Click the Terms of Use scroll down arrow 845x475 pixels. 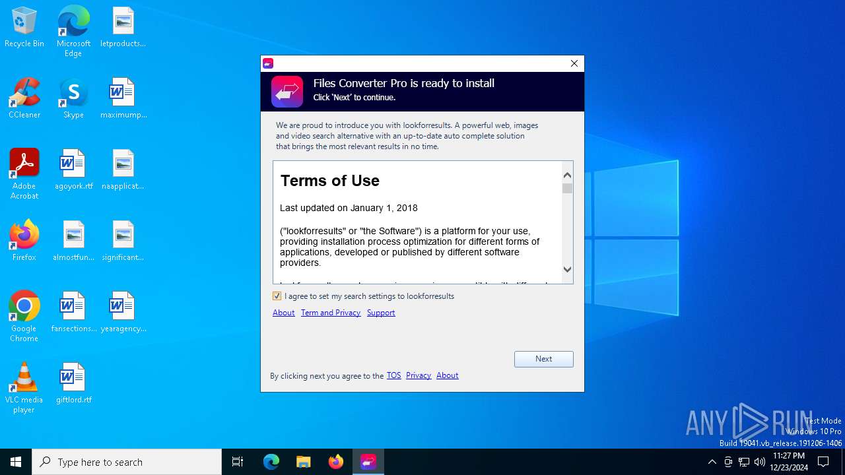pyautogui.click(x=568, y=269)
